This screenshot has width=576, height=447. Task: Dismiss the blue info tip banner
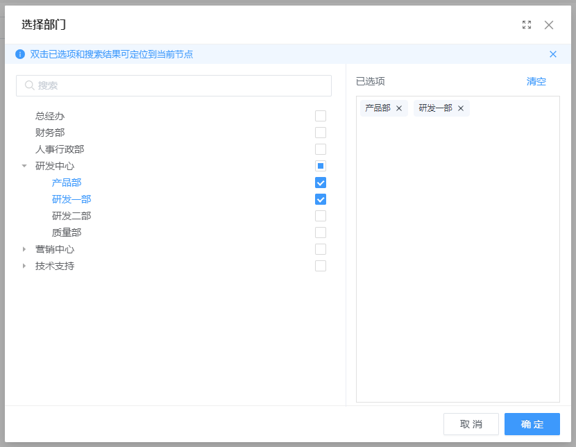pos(553,54)
